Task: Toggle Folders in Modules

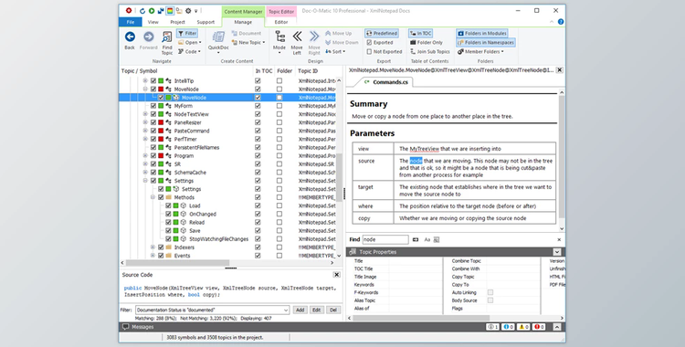Action: coord(482,33)
